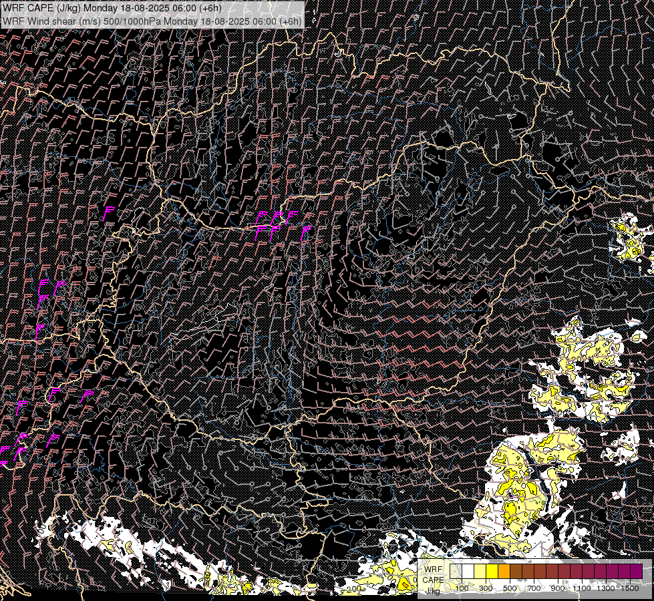Screen dimensions: 654x601
Task: Click the WRF CAPE title line
Action: tap(112, 8)
